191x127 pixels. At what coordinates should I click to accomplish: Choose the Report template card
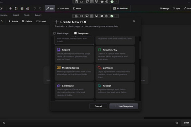click(74, 55)
